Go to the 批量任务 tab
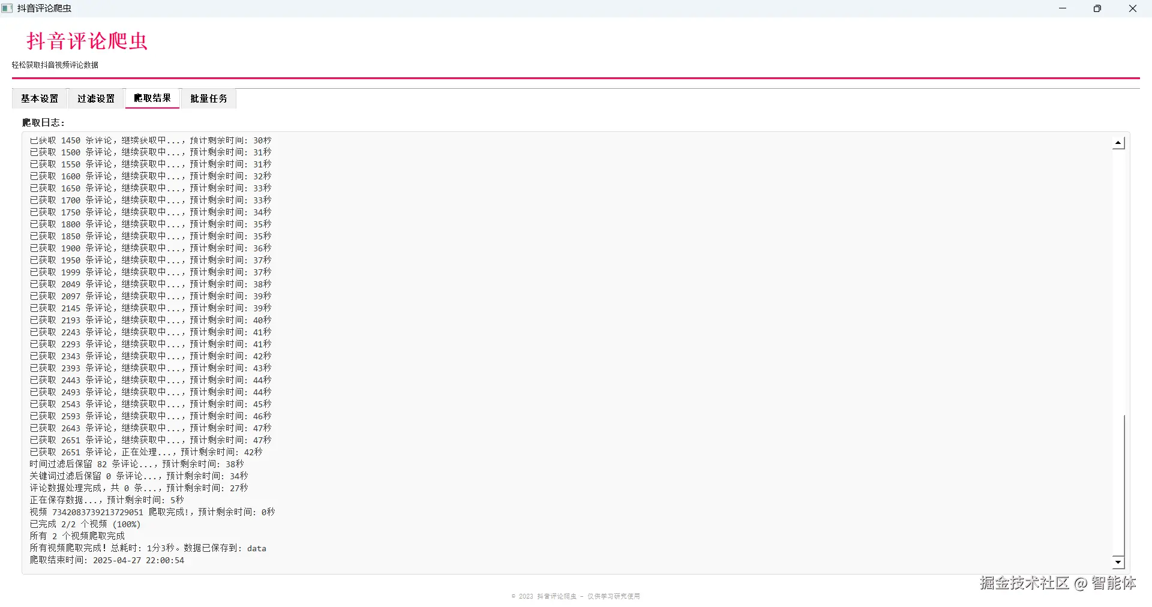Viewport: 1152px width, 607px height. pos(209,99)
